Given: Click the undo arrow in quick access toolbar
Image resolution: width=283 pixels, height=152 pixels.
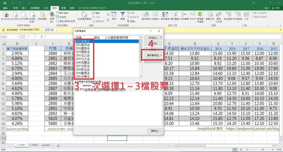Looking at the screenshot, I should coord(12,3).
